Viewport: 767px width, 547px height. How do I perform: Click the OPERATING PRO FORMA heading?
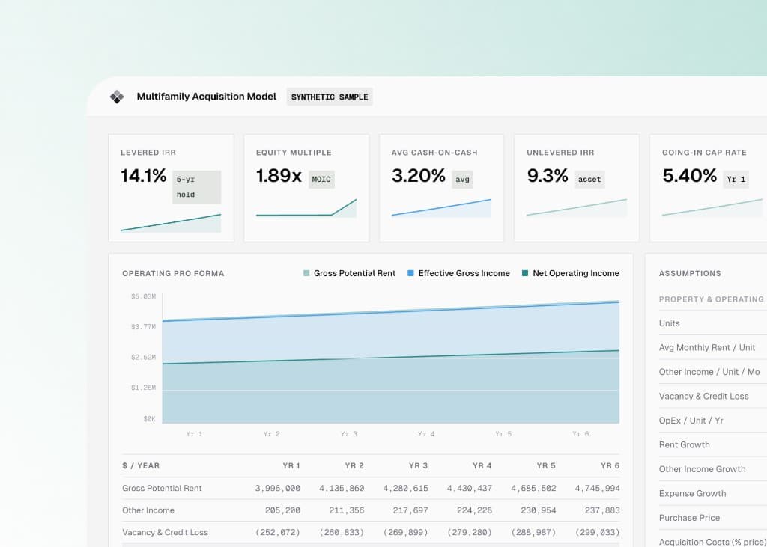[173, 273]
